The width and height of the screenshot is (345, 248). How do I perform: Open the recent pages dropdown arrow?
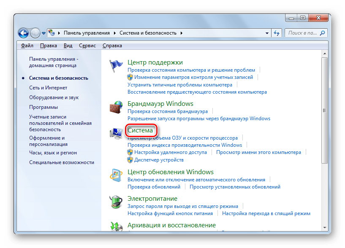click(43, 33)
